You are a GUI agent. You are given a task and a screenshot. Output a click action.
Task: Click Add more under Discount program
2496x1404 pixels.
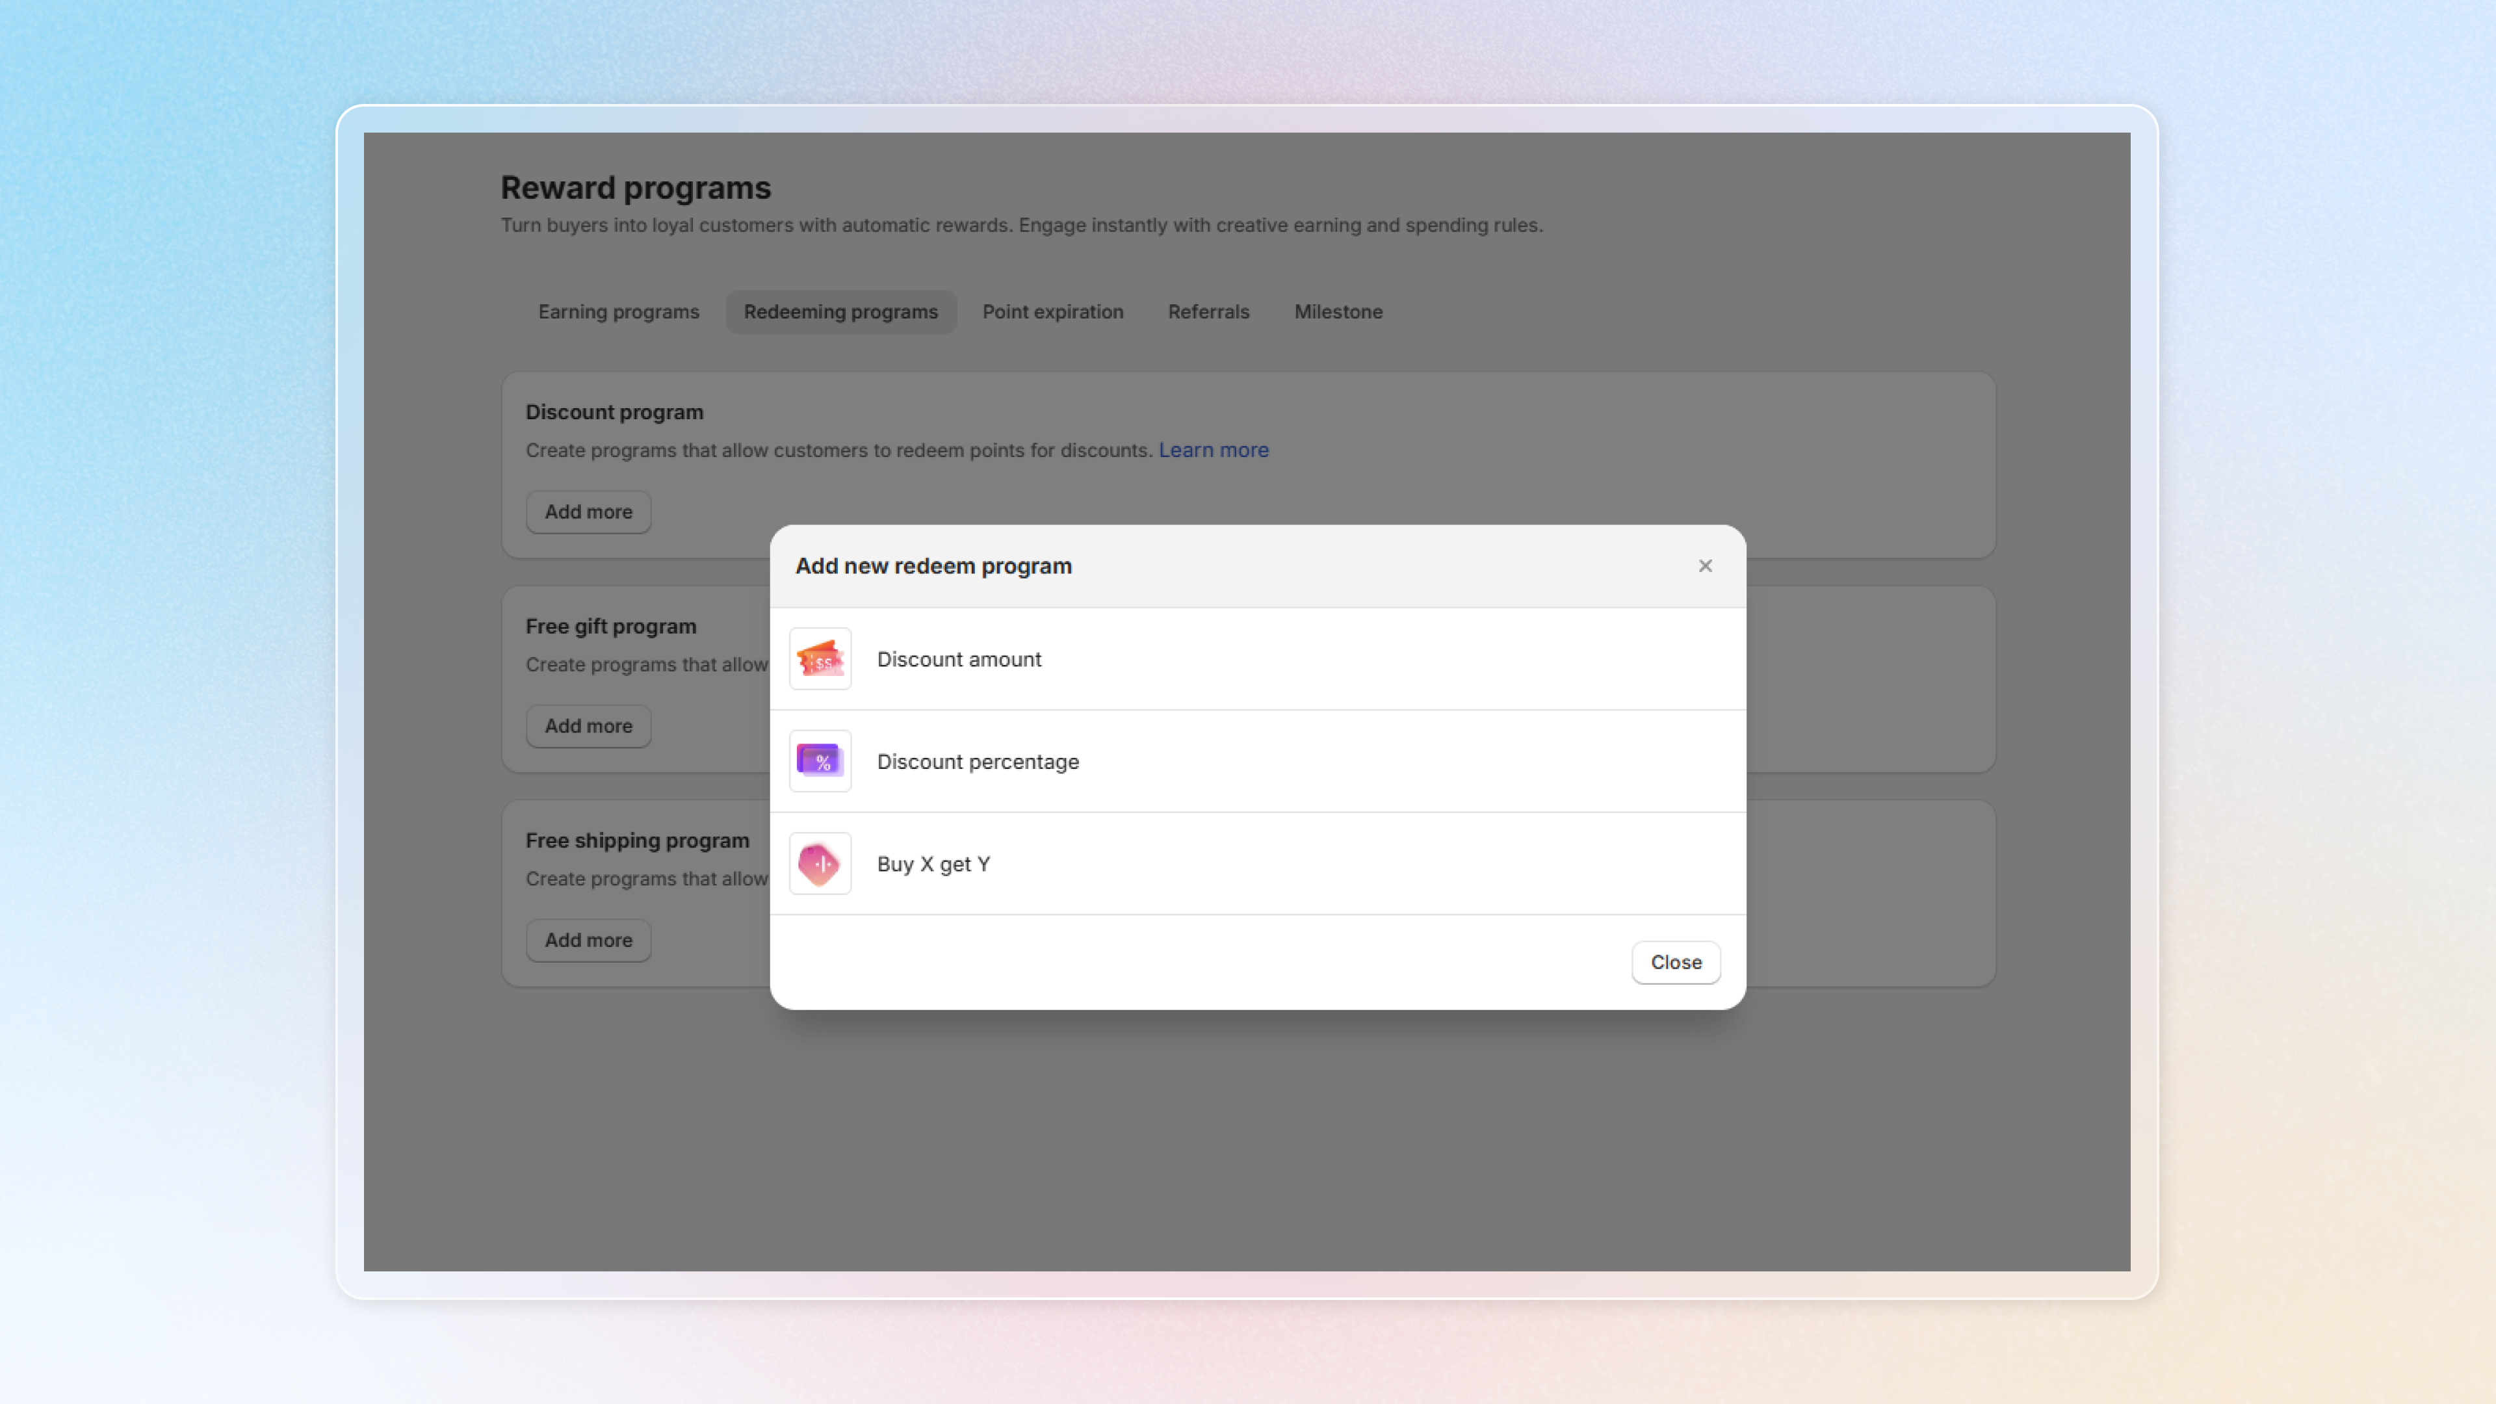588,512
